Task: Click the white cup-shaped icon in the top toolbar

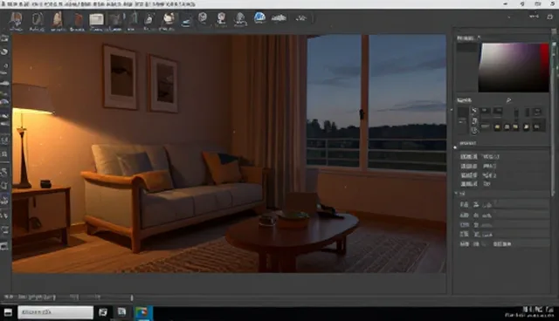Action: pyautogui.click(x=169, y=18)
